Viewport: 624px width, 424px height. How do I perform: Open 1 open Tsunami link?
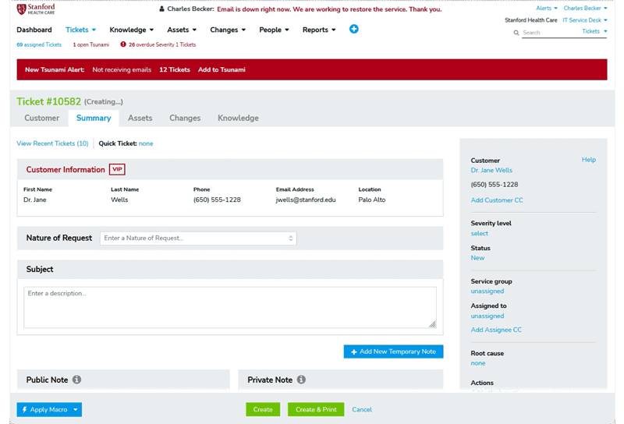click(90, 44)
